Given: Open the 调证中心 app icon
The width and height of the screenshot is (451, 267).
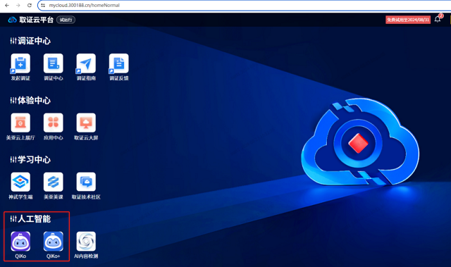Looking at the screenshot, I should click(x=54, y=63).
